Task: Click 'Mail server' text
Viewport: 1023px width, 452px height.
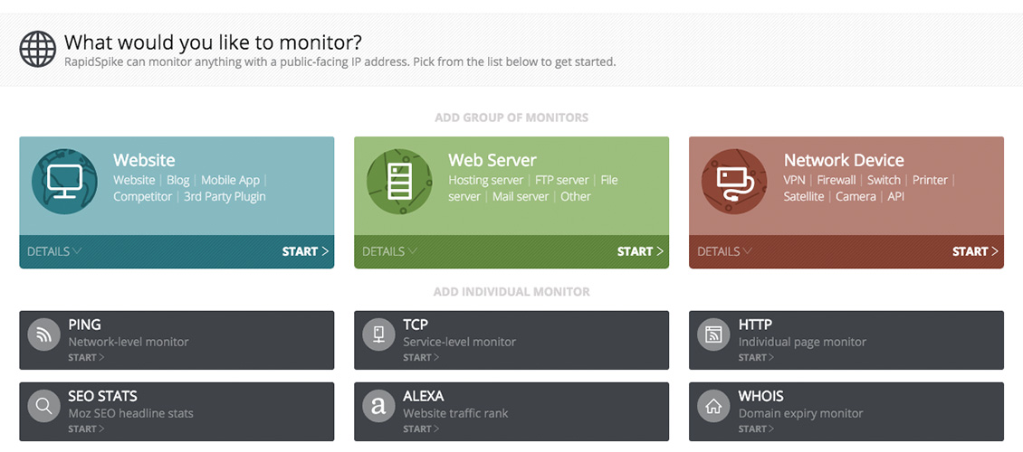Action: tap(521, 197)
